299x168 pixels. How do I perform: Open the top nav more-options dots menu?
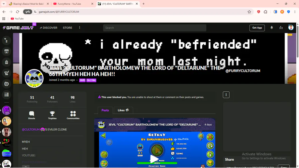[x=79, y=28]
